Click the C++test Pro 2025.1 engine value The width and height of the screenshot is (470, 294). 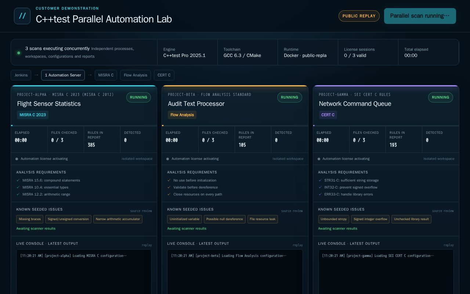click(184, 55)
